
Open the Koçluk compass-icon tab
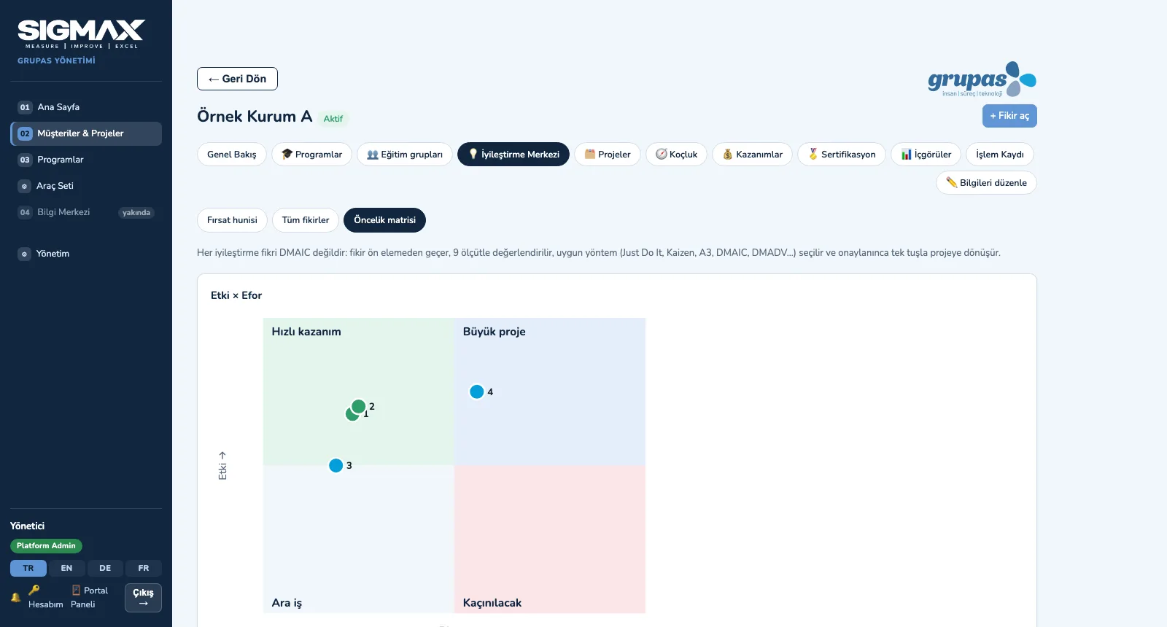pos(676,155)
